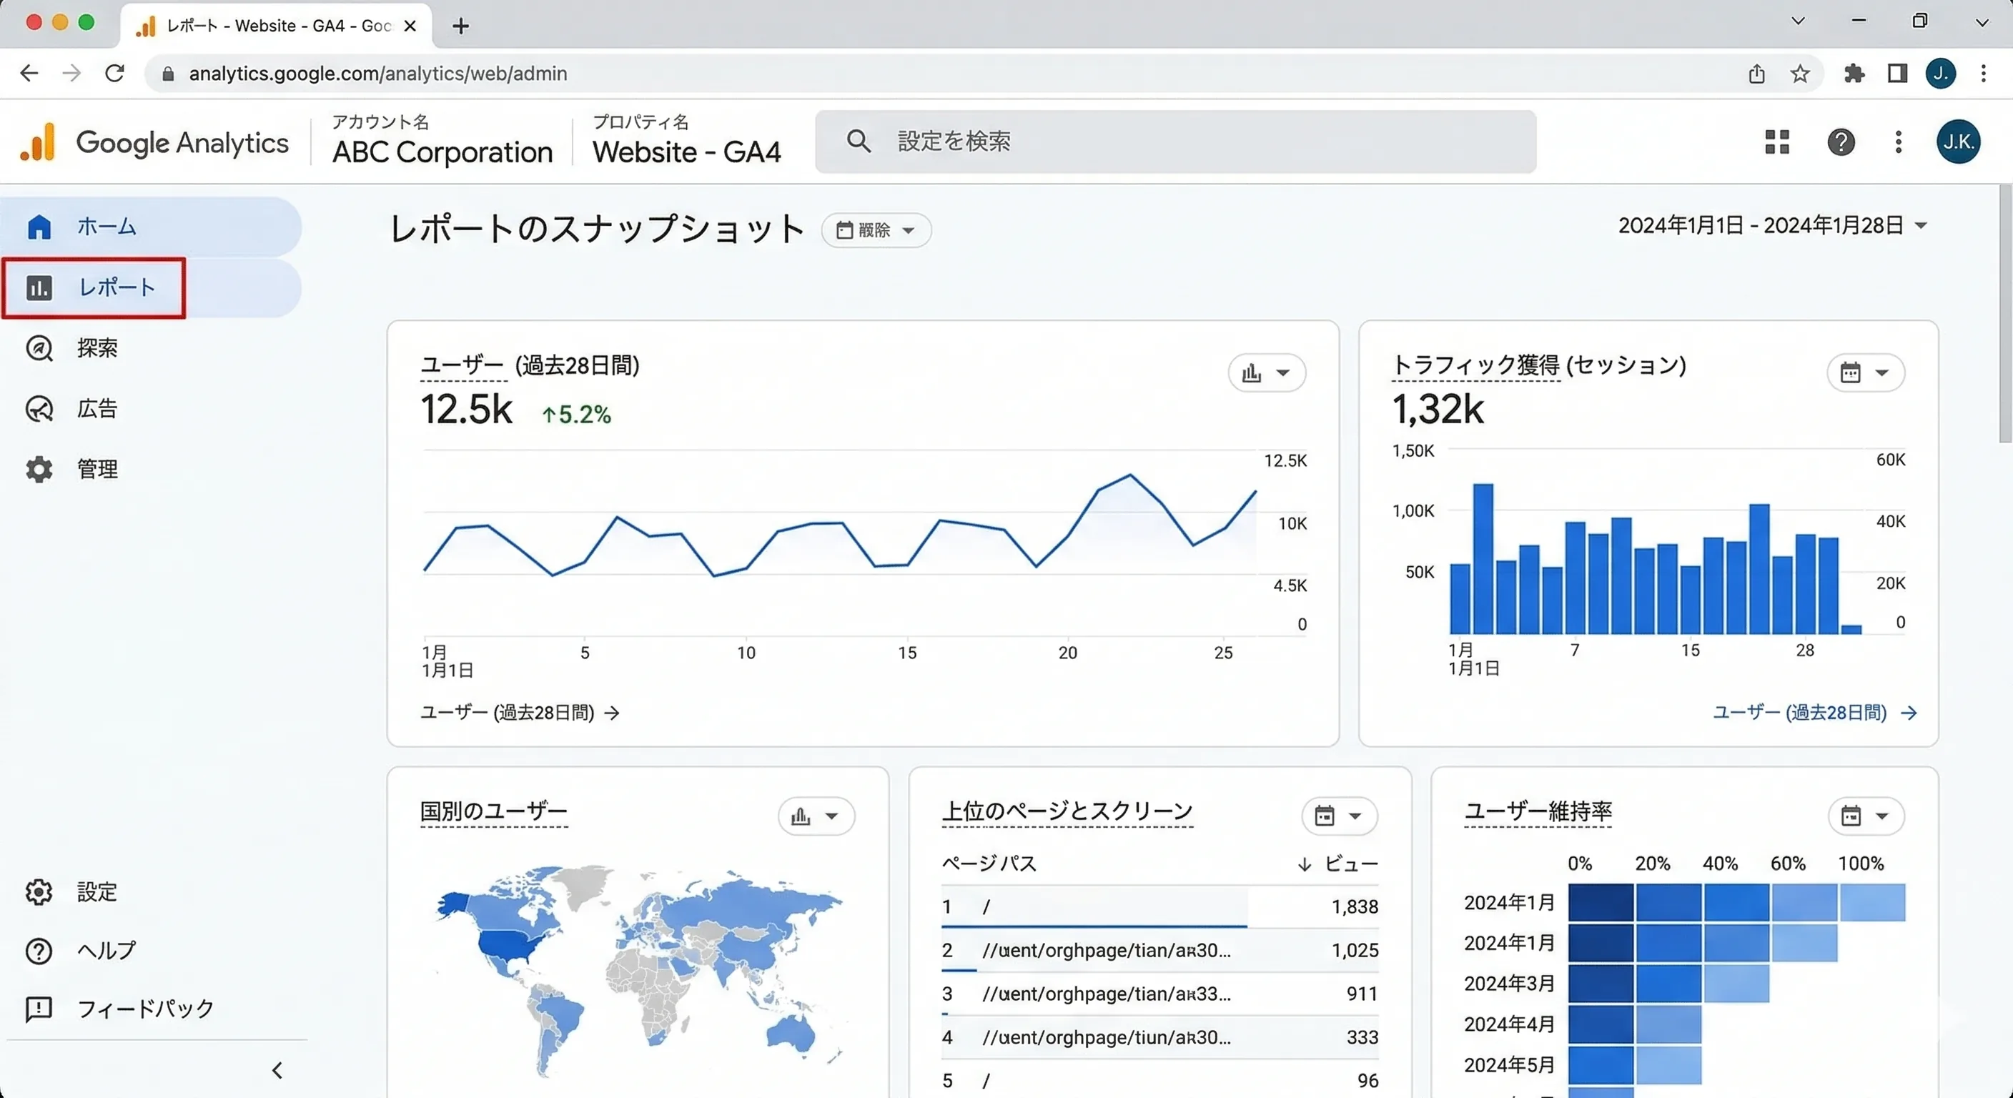Click the J.K. account avatar
The height and width of the screenshot is (1098, 2013).
[1957, 142]
